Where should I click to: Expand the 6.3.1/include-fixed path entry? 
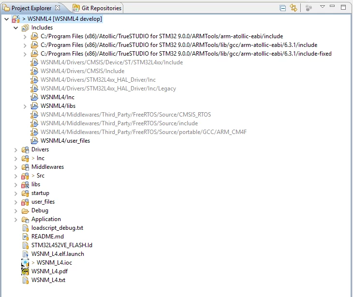point(25,54)
